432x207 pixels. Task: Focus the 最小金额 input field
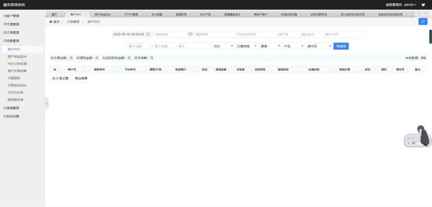139,46
